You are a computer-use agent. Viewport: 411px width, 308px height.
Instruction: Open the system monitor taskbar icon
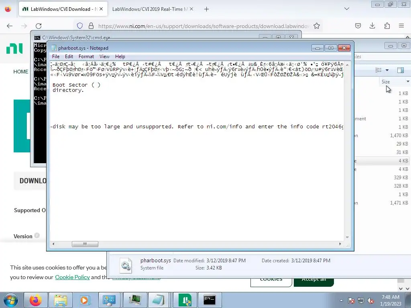[135, 300]
